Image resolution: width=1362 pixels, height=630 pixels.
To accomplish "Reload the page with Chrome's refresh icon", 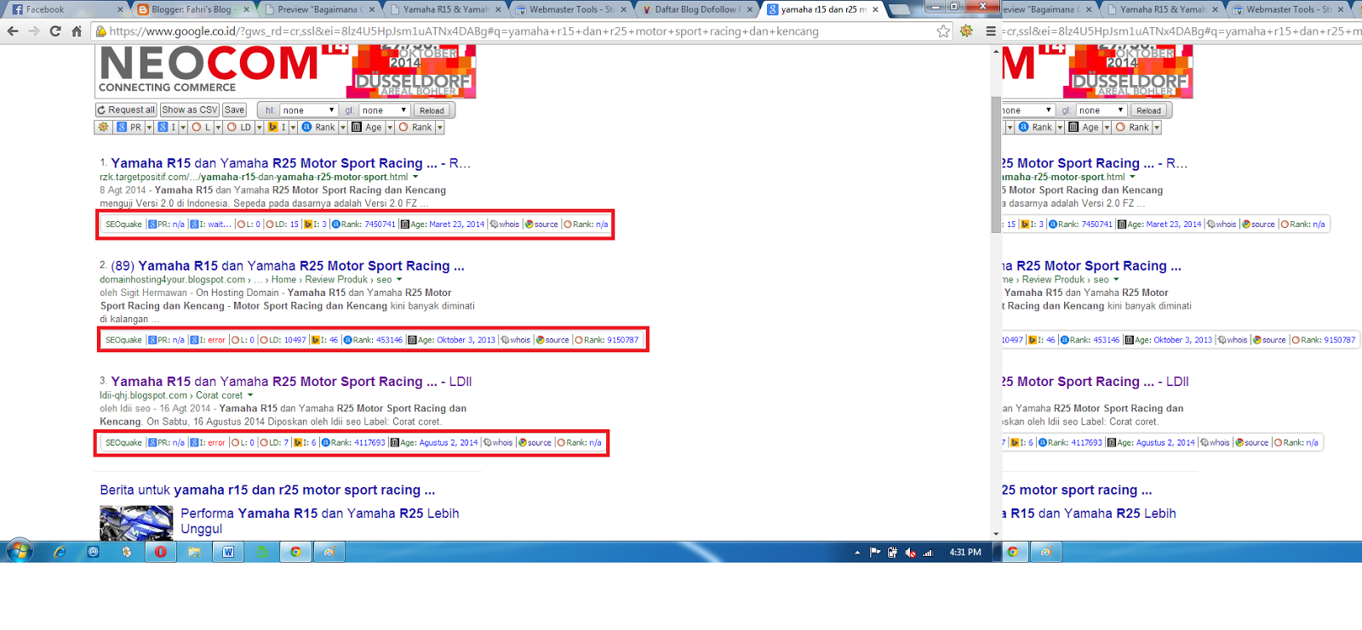I will coord(55,31).
